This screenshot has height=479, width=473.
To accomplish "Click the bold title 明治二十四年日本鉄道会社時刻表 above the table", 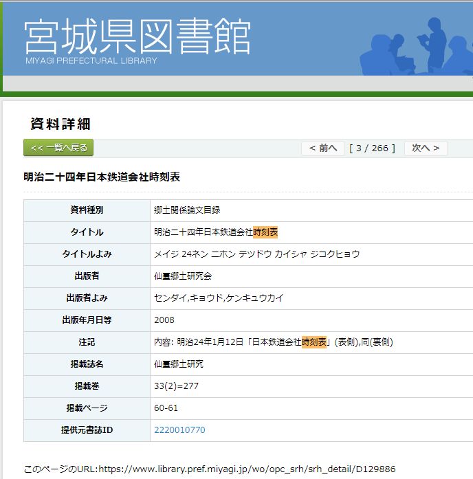I will [102, 177].
